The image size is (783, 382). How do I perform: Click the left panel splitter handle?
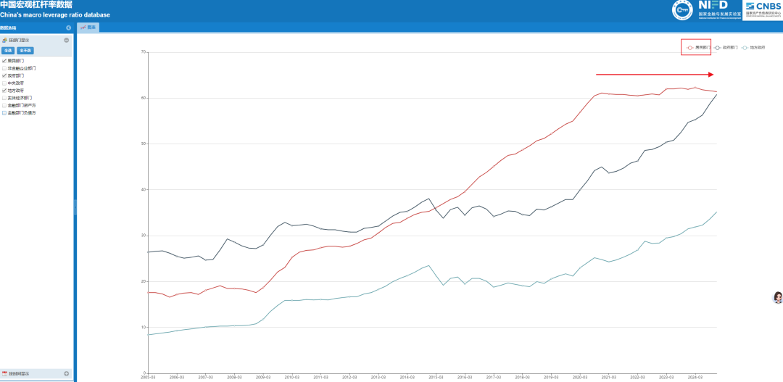click(x=75, y=207)
